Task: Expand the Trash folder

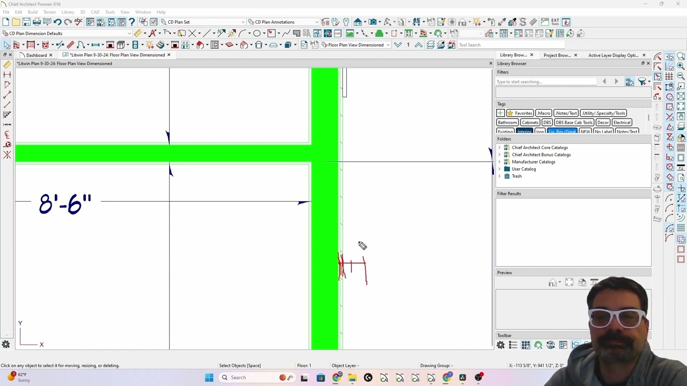Action: point(499,176)
